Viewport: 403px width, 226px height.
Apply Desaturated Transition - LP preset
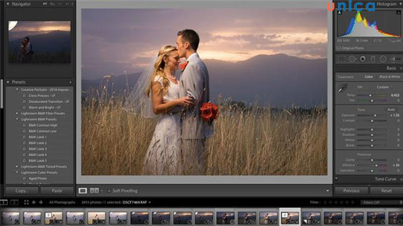[49, 101]
